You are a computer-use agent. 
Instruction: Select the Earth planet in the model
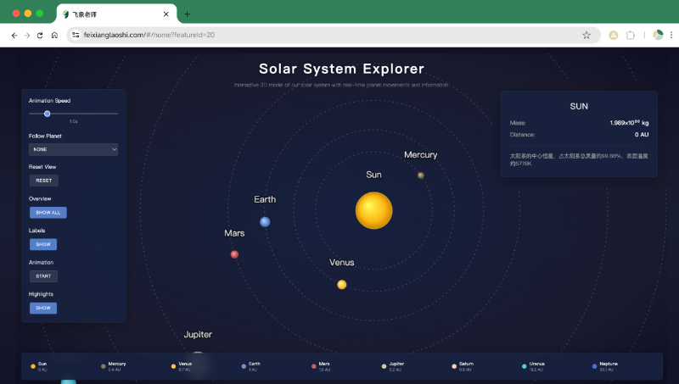tap(265, 222)
